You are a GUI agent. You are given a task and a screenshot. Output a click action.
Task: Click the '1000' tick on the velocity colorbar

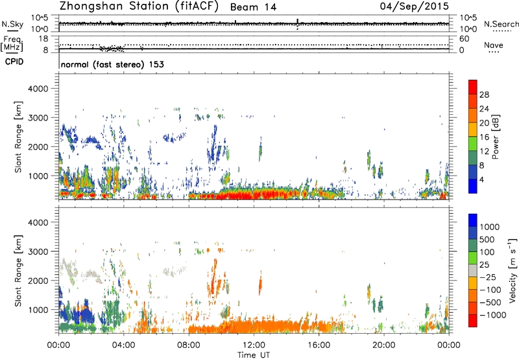[490, 227]
